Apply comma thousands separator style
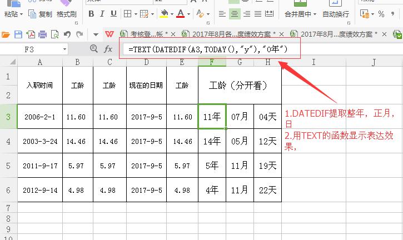The width and height of the screenshot is (403, 240). (x=392, y=14)
